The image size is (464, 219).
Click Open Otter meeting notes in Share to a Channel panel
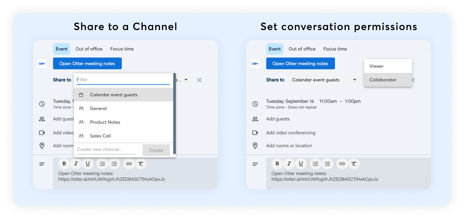pyautogui.click(x=87, y=63)
